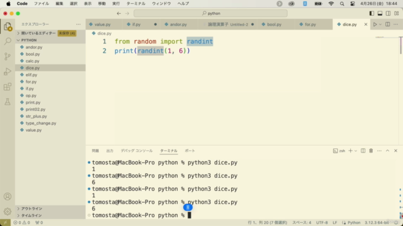Change LF end of line sequence
Viewport: 403px width, 226px height.
click(x=335, y=223)
